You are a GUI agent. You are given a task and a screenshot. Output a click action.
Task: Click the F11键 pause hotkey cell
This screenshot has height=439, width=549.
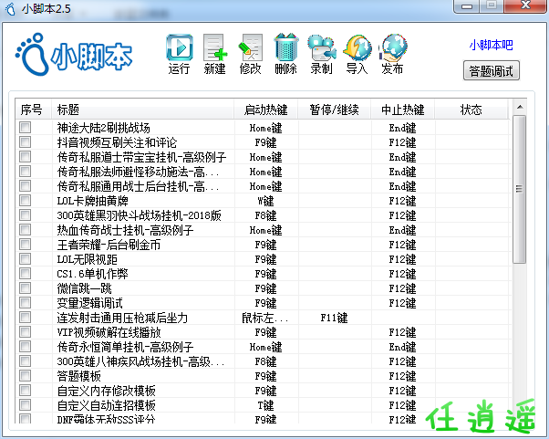pyautogui.click(x=335, y=318)
